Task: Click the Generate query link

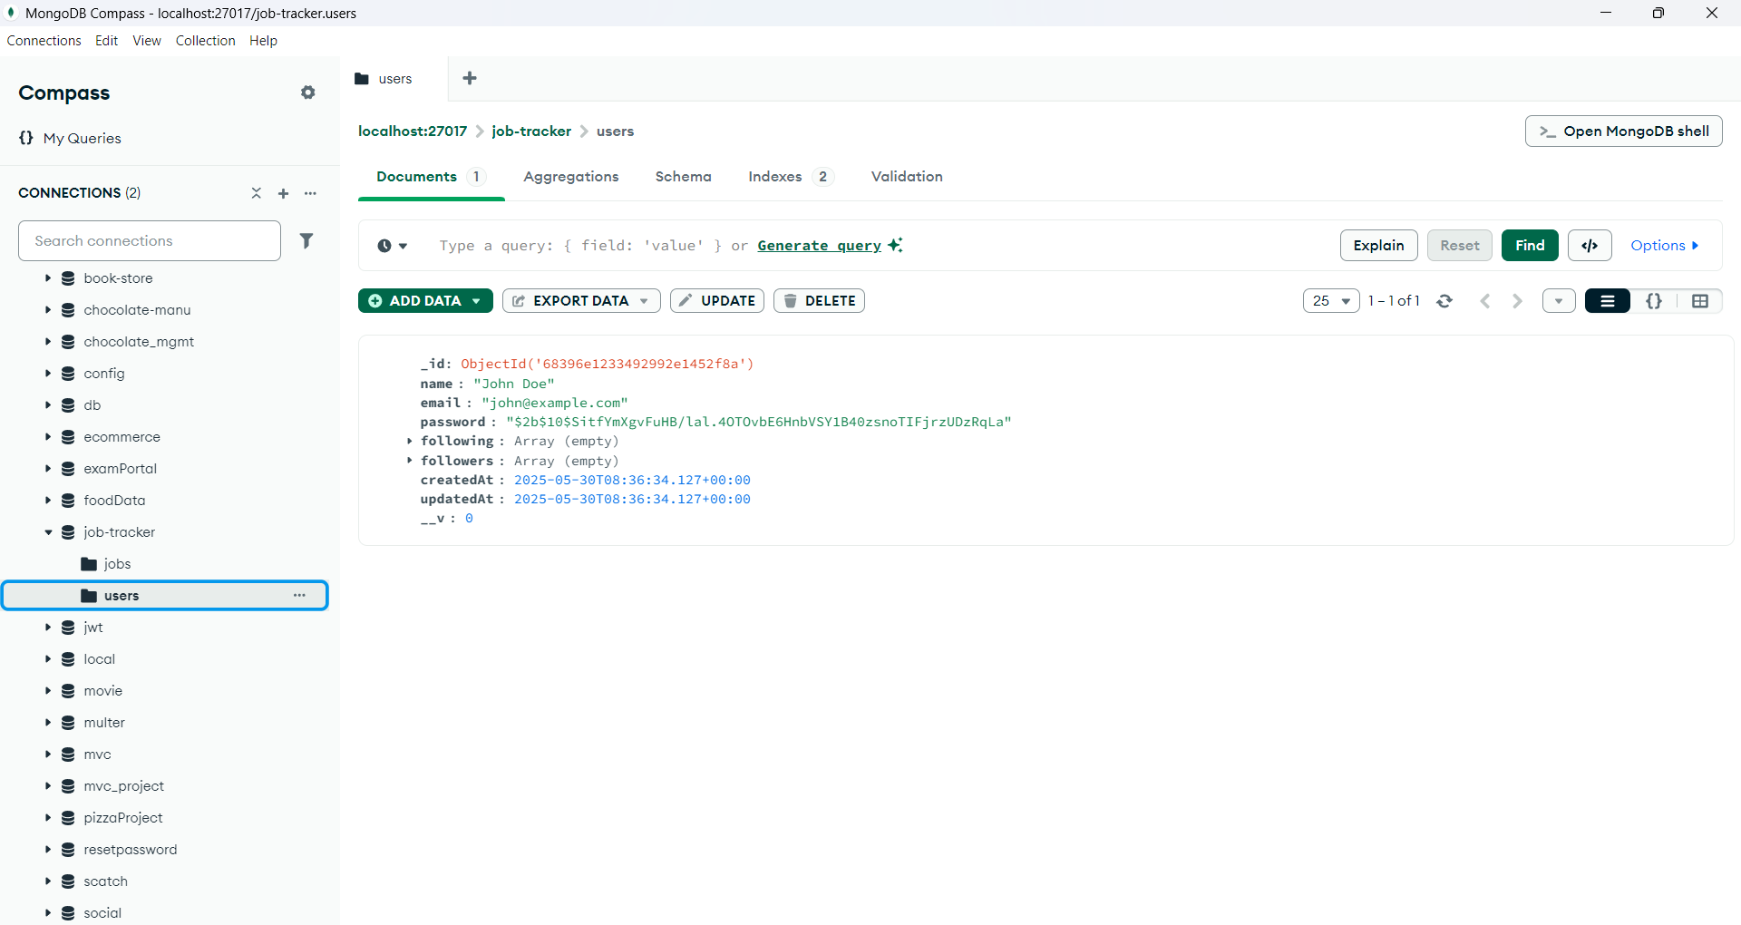Action: (x=819, y=246)
